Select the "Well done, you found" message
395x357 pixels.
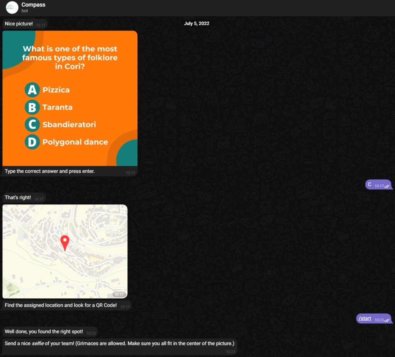pos(44,331)
